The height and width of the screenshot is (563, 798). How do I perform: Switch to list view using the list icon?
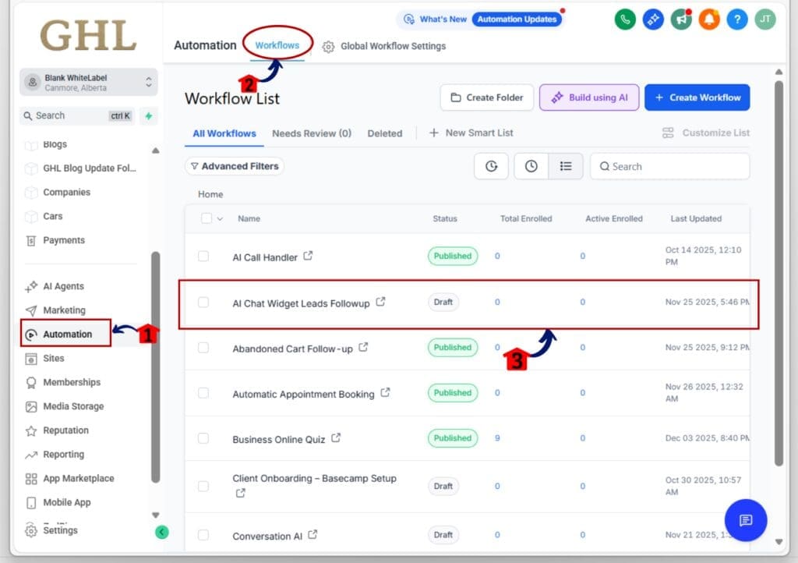(567, 165)
